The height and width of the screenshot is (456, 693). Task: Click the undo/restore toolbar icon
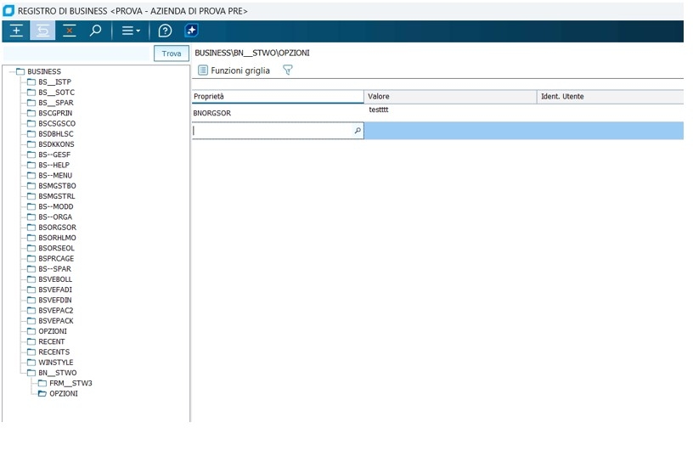point(42,31)
